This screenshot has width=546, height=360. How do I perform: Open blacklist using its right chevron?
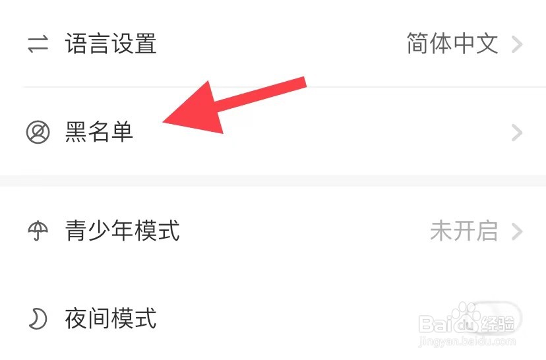517,133
